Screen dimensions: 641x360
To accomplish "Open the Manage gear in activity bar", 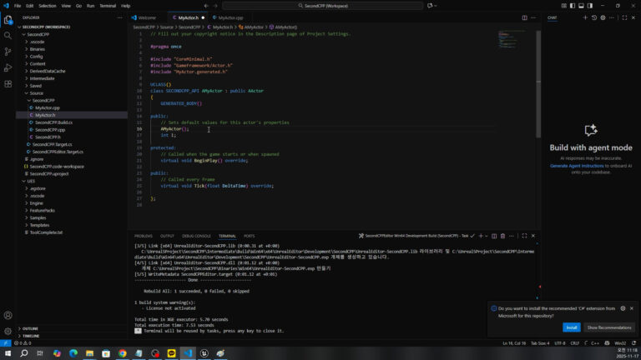I will click(x=8, y=329).
